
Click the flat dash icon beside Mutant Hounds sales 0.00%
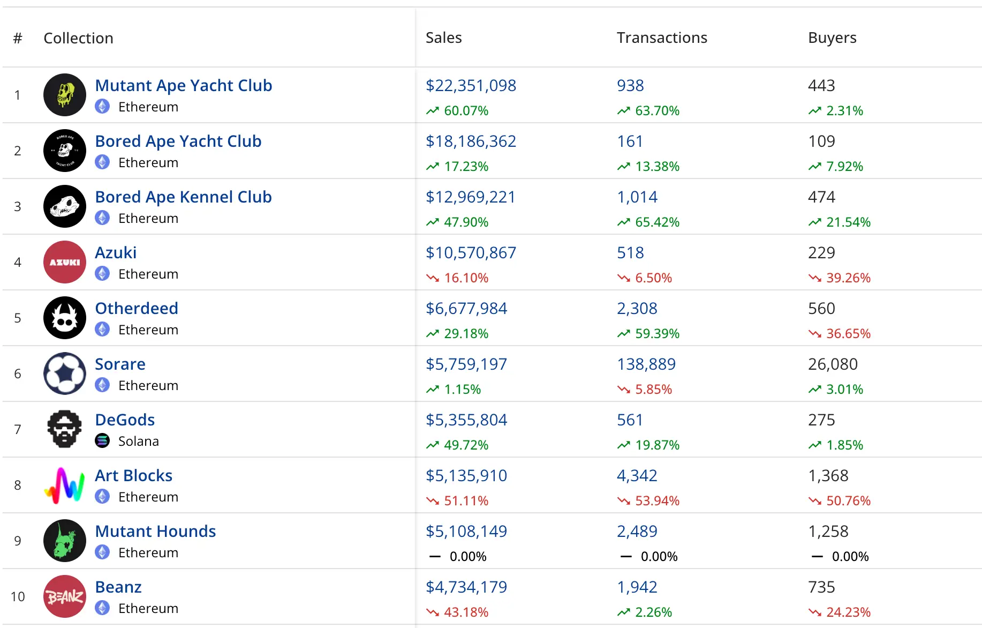coord(435,557)
